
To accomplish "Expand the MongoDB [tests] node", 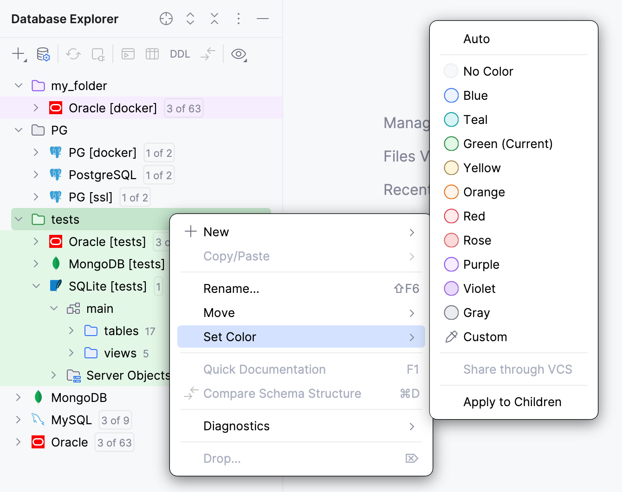I will [x=36, y=264].
